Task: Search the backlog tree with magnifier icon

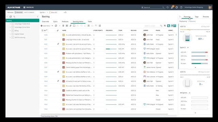Action: click(14, 17)
